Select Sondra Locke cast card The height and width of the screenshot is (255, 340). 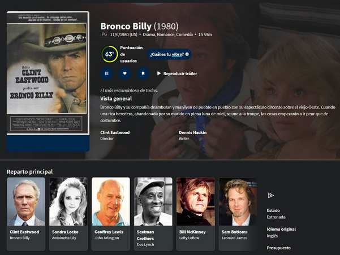[68, 214]
